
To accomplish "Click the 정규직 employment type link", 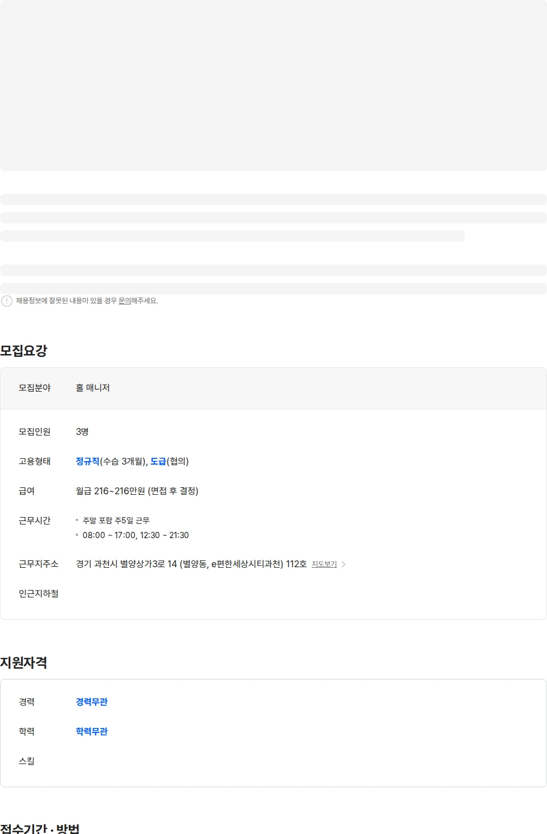I will coord(88,461).
